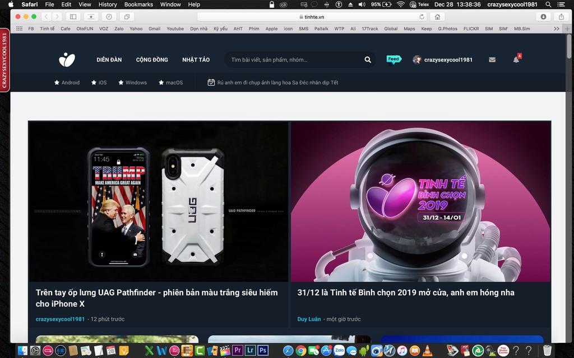Launch Premiere Pro from the Dock
Viewport: 574px width, 358px height.
coord(238,351)
